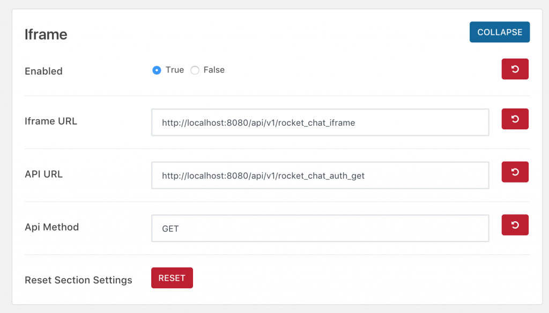Reset Api Method via its undo arrow icon
The height and width of the screenshot is (313, 549).
(x=515, y=224)
